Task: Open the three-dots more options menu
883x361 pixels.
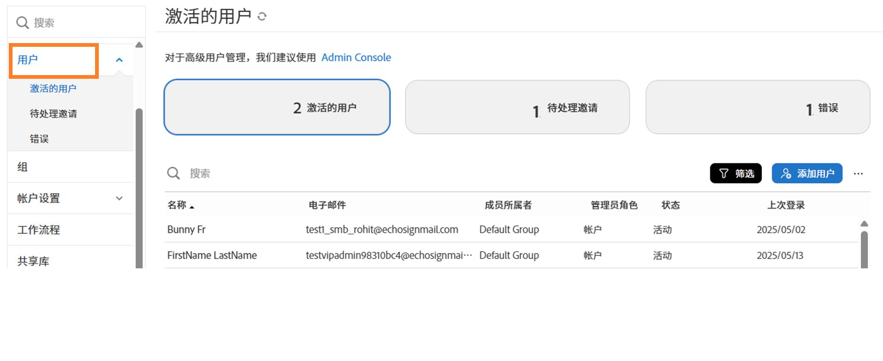Action: tap(858, 174)
